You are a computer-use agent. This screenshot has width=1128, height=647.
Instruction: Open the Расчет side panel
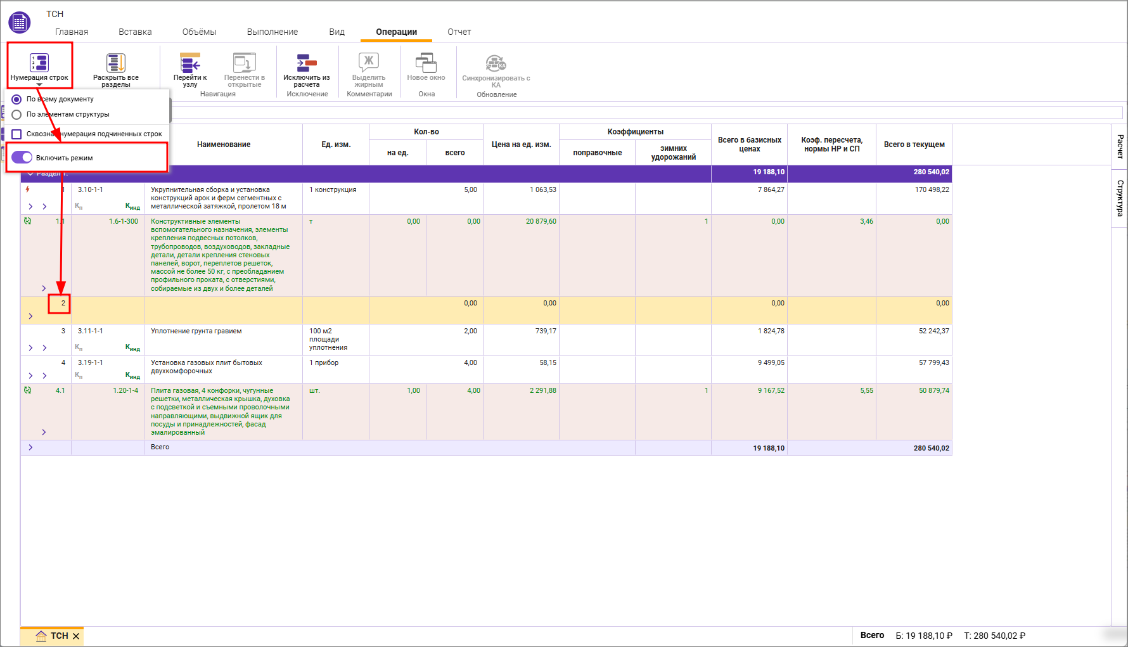point(1120,146)
